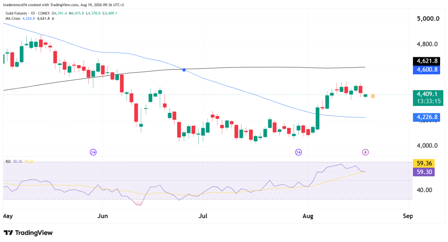
Task: Select the Gold Futures · 1D · COMEX title
Action: click(x=28, y=13)
